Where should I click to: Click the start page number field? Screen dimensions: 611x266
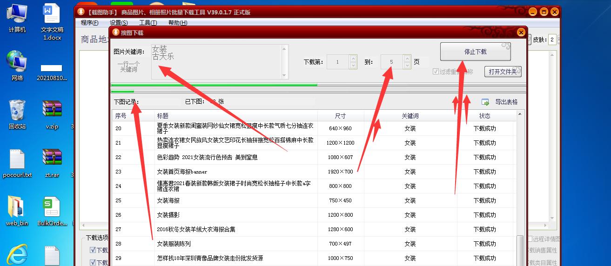338,62
